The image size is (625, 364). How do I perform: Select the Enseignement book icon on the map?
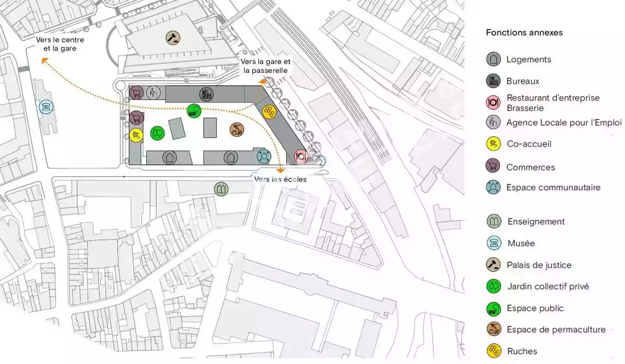[x=221, y=189]
